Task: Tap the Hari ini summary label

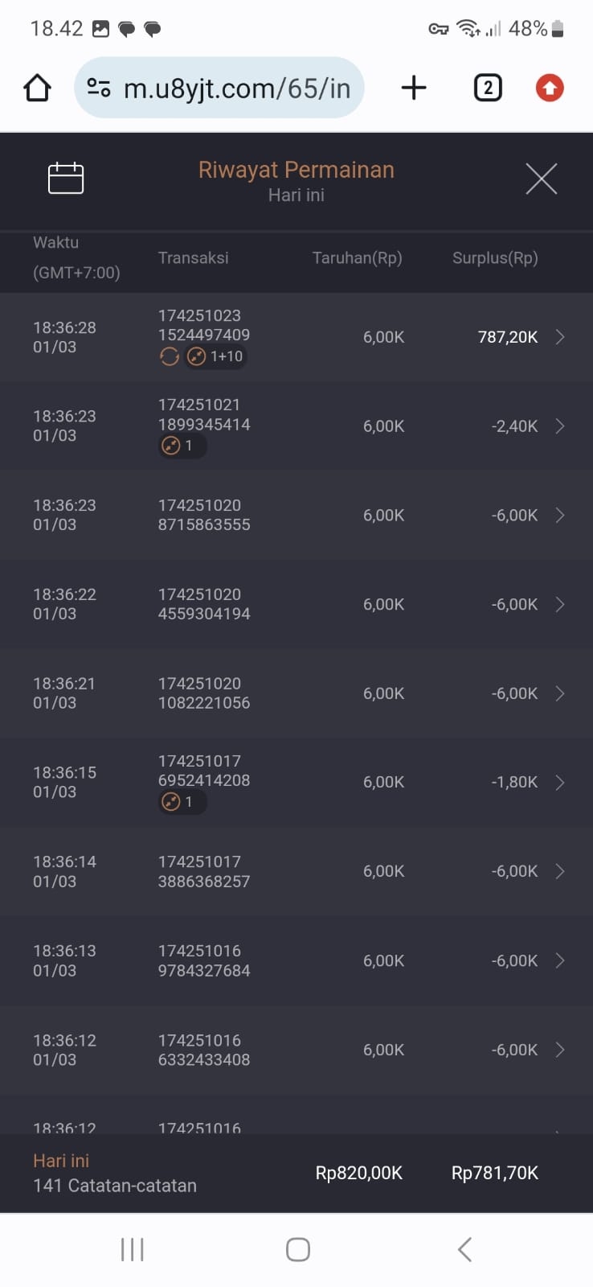Action: tap(61, 1161)
